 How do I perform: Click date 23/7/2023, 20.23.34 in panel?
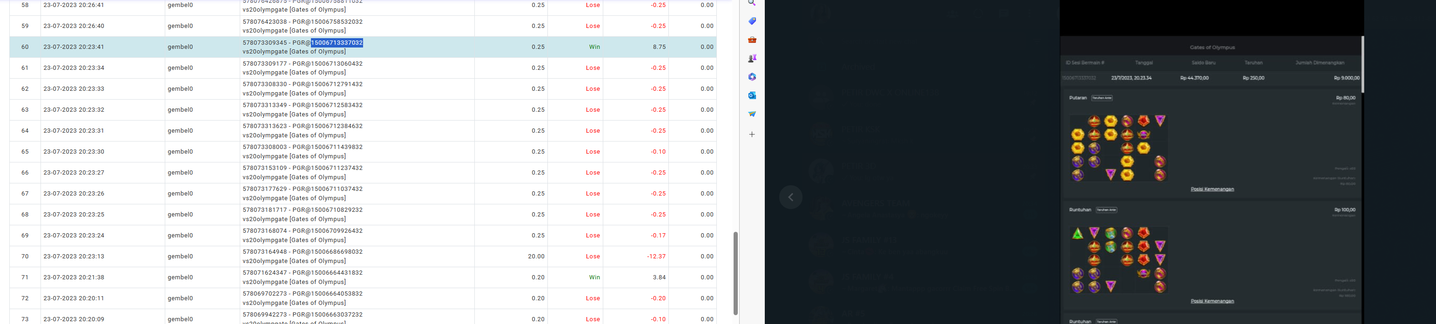1131,78
